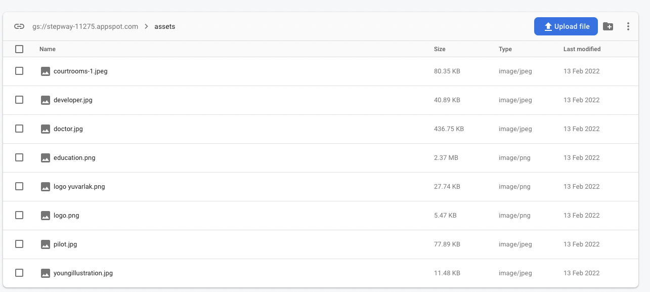650x292 pixels.
Task: Select logo.png using its checkbox
Action: 19,215
